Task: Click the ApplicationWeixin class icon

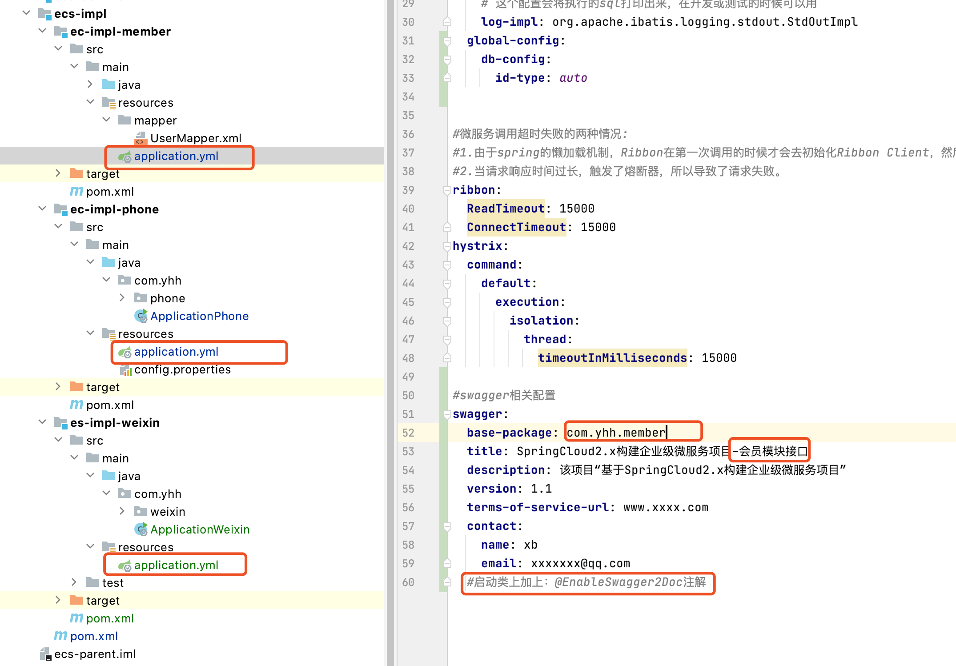Action: point(141,530)
